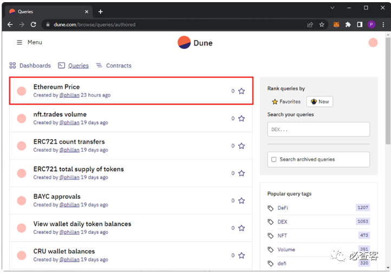Open the BAYC approvals query
The height and width of the screenshot is (273, 391).
57,197
